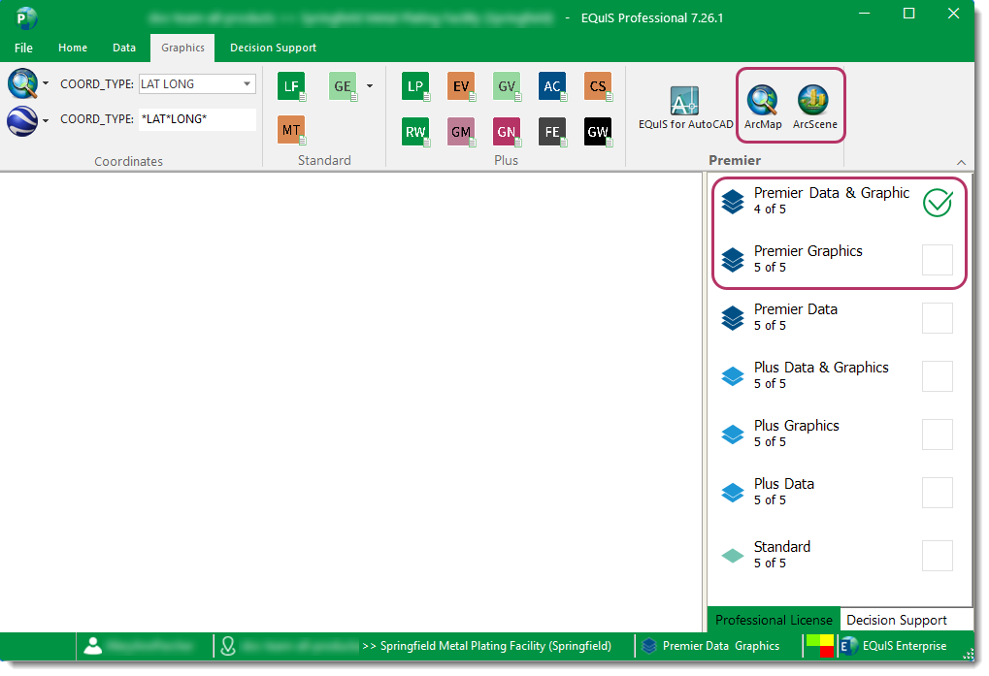989x676 pixels.
Task: Click the Premier Data layers icon
Action: pyautogui.click(x=733, y=318)
